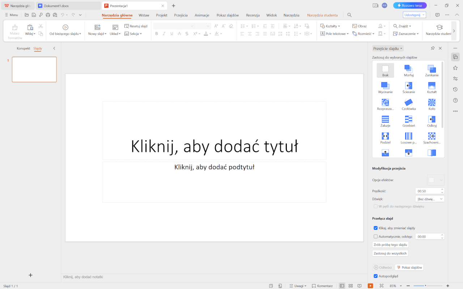Switch to the Animacje tab

coord(202,15)
